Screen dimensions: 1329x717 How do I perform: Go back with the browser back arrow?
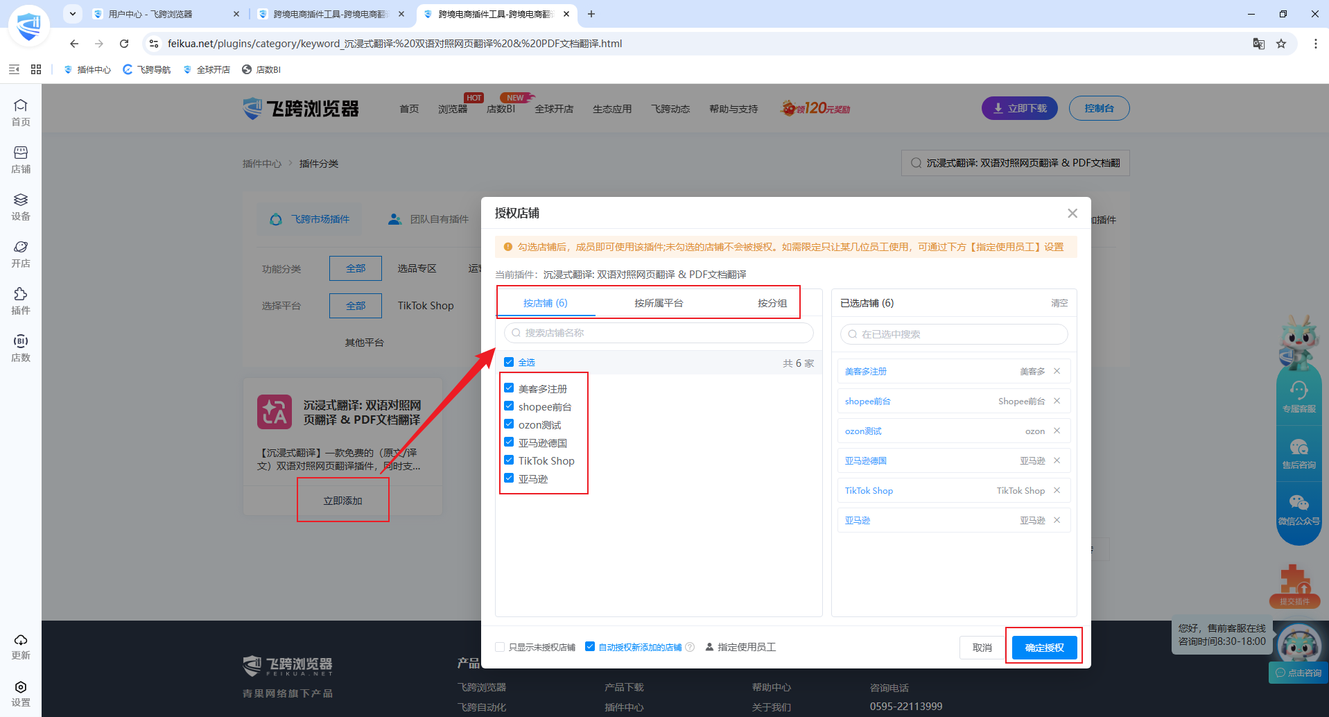pos(74,44)
